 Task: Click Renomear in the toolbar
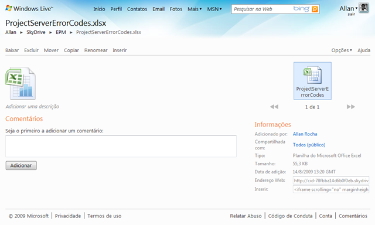[x=96, y=50]
